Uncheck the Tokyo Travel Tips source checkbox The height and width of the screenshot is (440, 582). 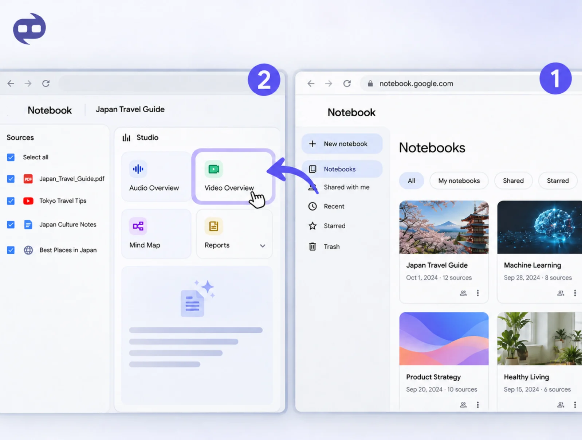pyautogui.click(x=11, y=201)
